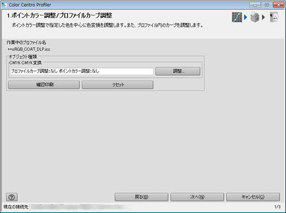Viewport: 286px width, 213px height.
Task: Click the オブジェクト種類 group label
Action: [x=23, y=56]
